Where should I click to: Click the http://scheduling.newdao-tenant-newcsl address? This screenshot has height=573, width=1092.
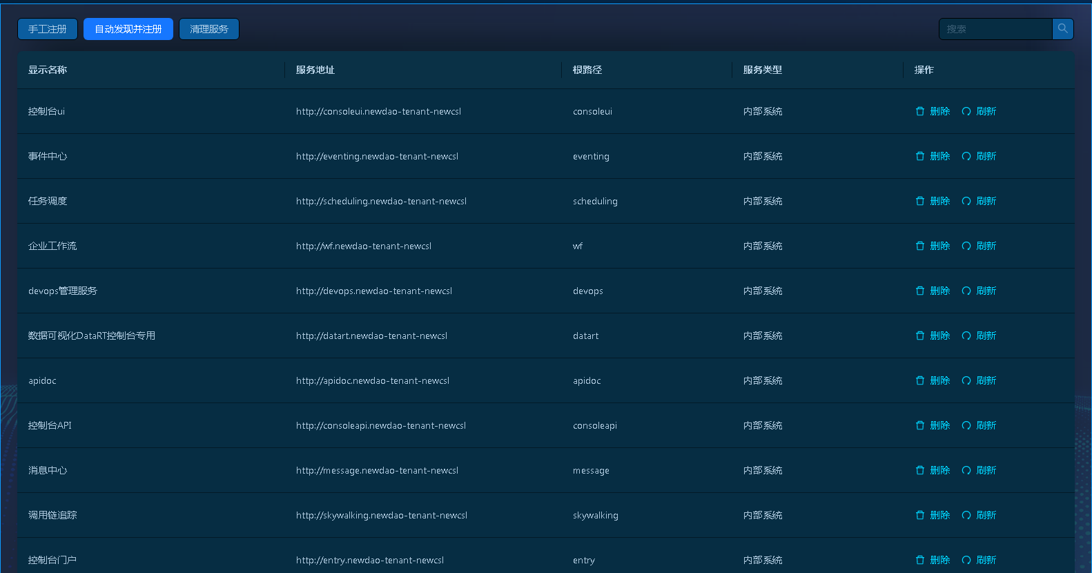(382, 201)
